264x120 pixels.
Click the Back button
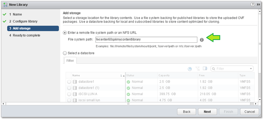(187, 112)
